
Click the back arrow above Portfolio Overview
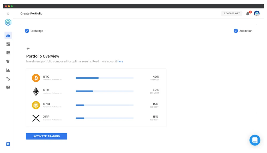click(28, 49)
